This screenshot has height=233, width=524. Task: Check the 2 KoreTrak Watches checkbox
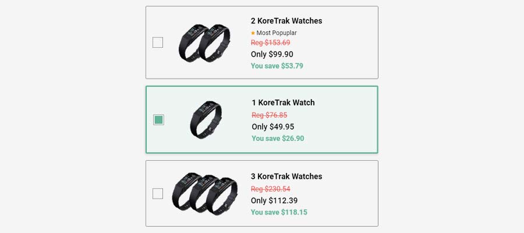158,43
